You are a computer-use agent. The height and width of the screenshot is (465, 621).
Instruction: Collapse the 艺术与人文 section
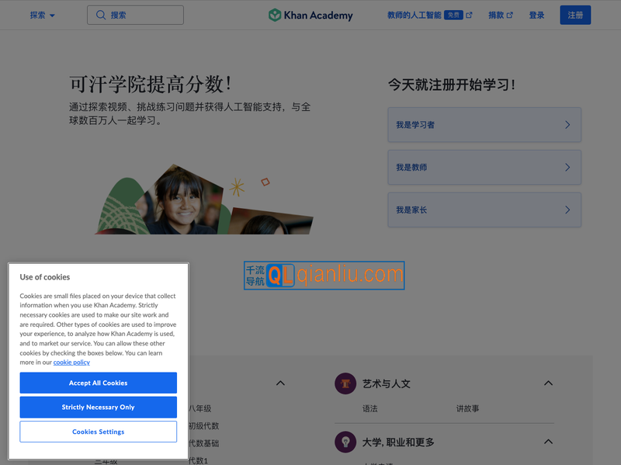click(548, 383)
